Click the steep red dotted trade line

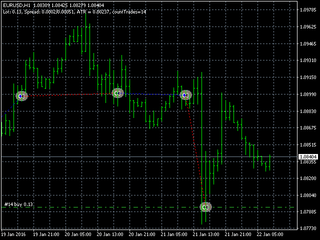pos(195,151)
